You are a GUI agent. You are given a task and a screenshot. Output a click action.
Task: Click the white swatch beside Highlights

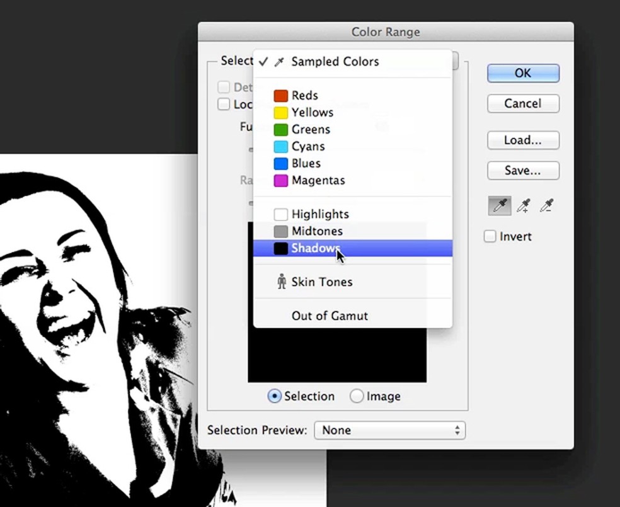pyautogui.click(x=280, y=214)
